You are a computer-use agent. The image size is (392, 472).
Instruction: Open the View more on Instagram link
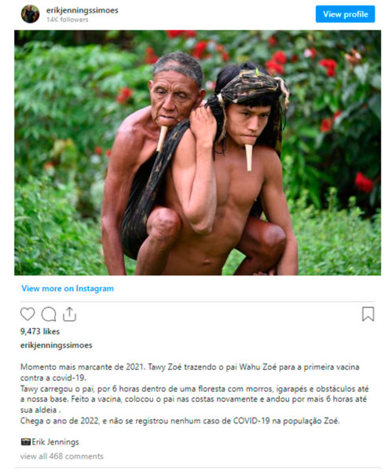pos(68,289)
